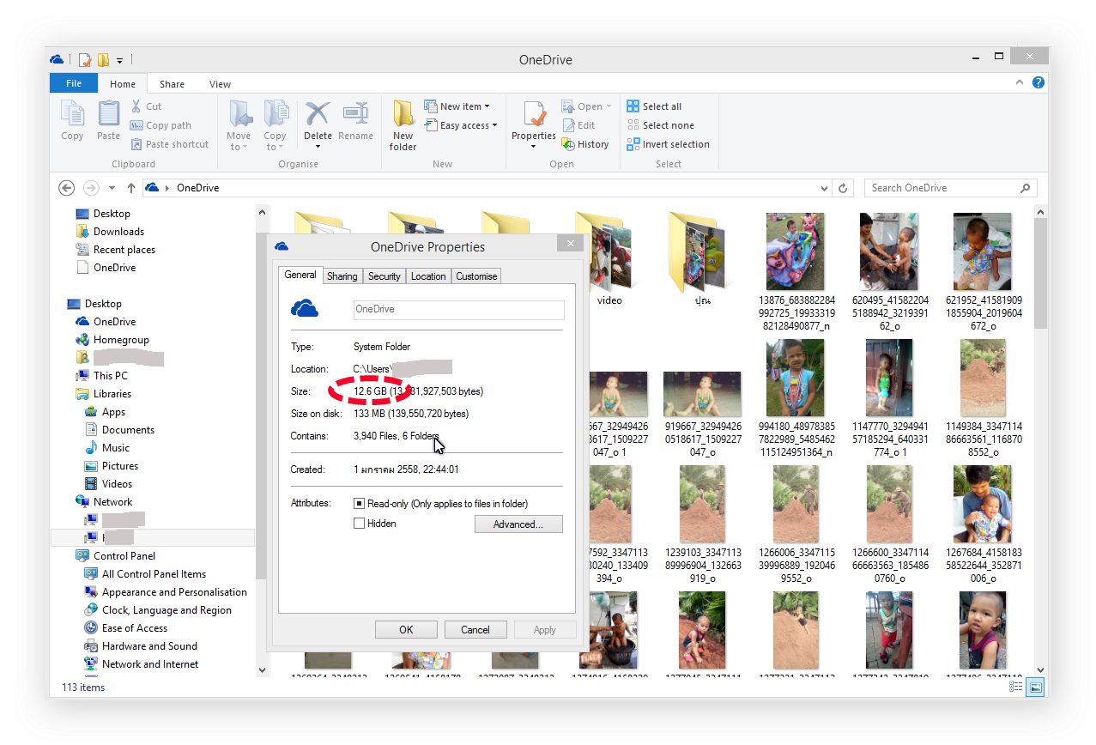Image resolution: width=1096 pixels, height=745 pixels.
Task: Click the Cut scissors icon
Action: (x=136, y=106)
